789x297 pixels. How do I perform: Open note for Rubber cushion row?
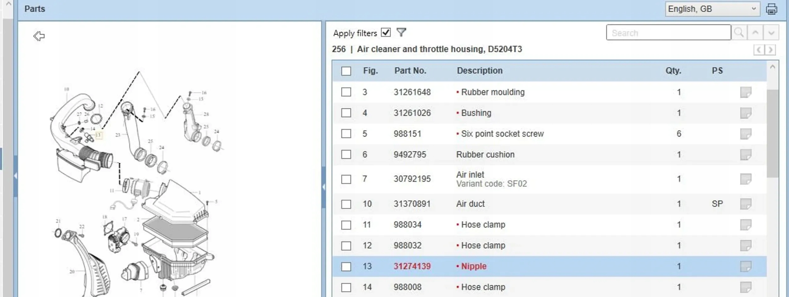tap(746, 155)
